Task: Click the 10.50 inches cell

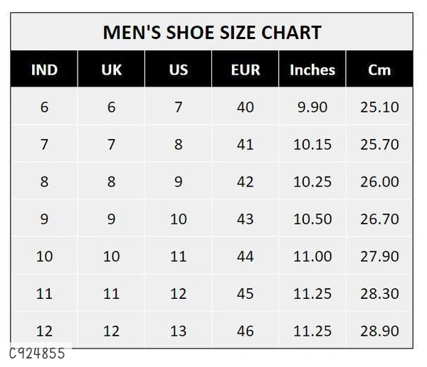Action: point(312,219)
